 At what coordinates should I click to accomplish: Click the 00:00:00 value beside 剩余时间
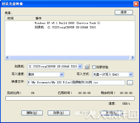[126, 93]
